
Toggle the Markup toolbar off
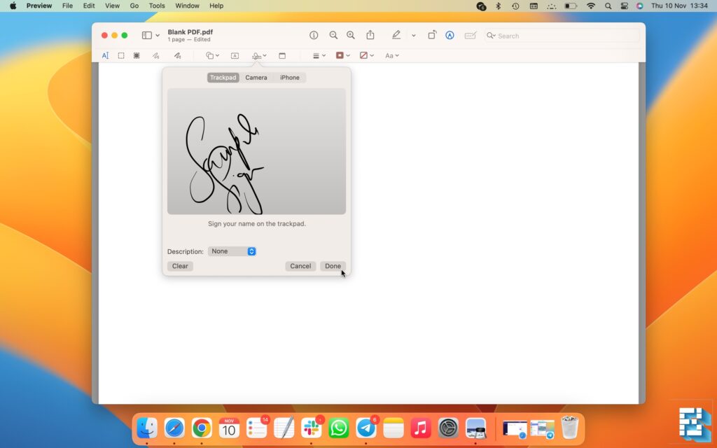pyautogui.click(x=396, y=35)
